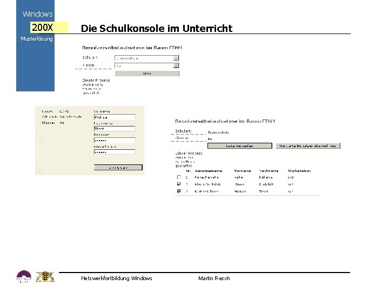Viewport: 389px width, 292px height.
Task: Click the 'Musterlösung' sidebar text
Action: [37, 39]
